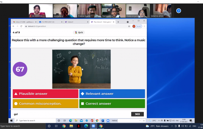Open Task View on the shared taskbar
This screenshot has width=203, height=129.
pos(65,121)
